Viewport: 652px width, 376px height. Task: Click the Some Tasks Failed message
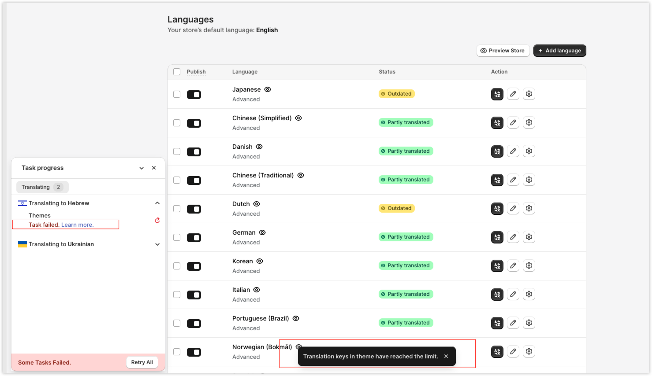[45, 362]
